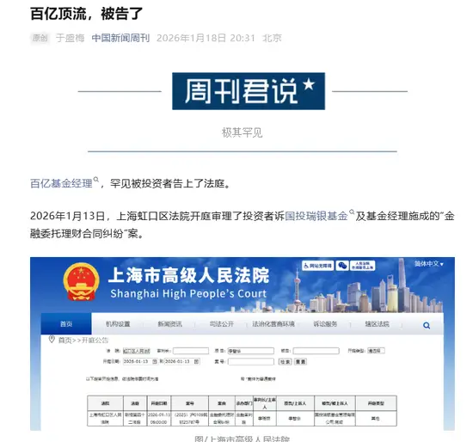Open the 开庭类型 dropdown
Viewport: 473px width, 442px height.
click(376, 351)
